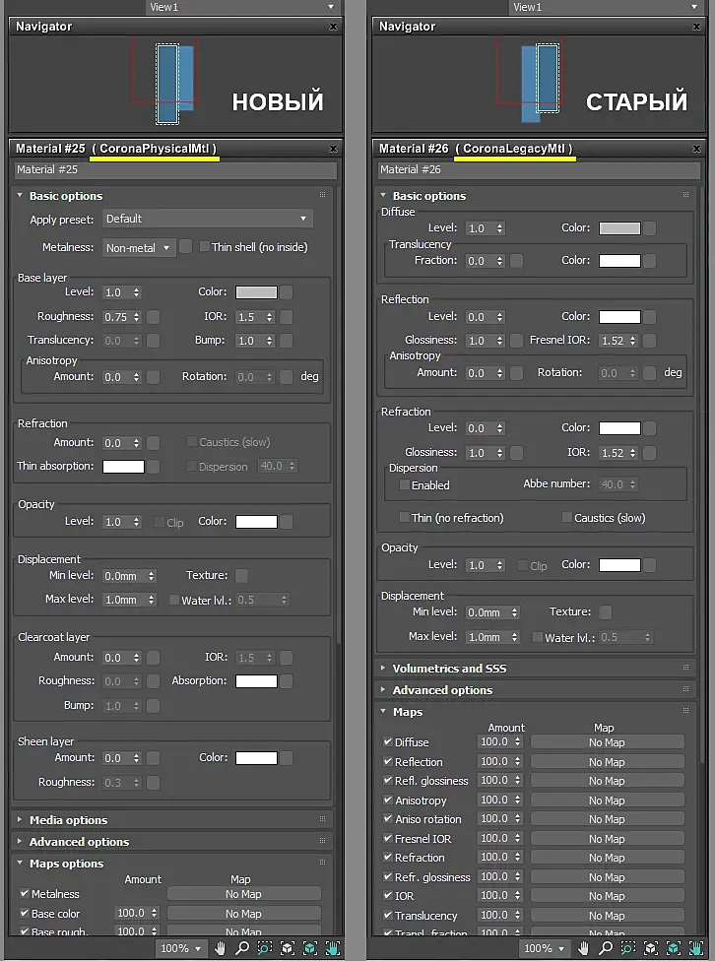Open View1 dropdown above СТАРЫЙ Navigator

click(x=606, y=7)
